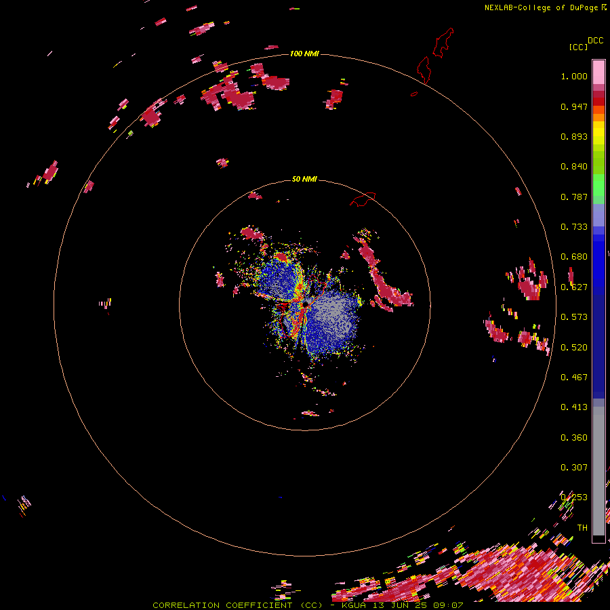
Task: Click the 50 NMI range ring label
Action: (304, 179)
